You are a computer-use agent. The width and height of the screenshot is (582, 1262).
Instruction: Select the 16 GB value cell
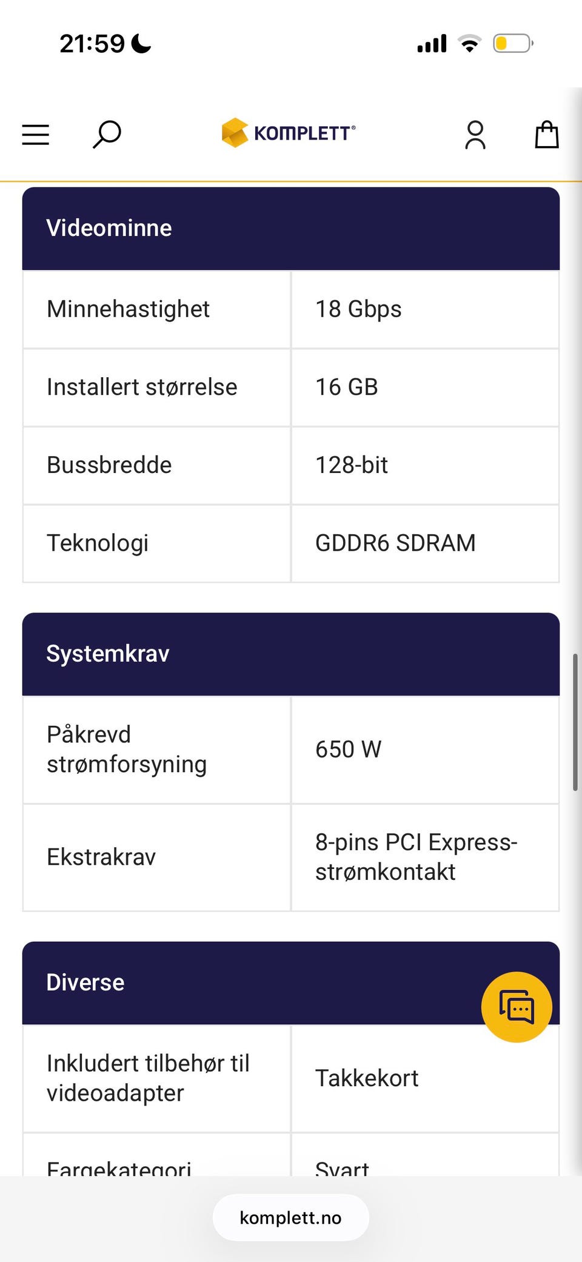(x=425, y=388)
